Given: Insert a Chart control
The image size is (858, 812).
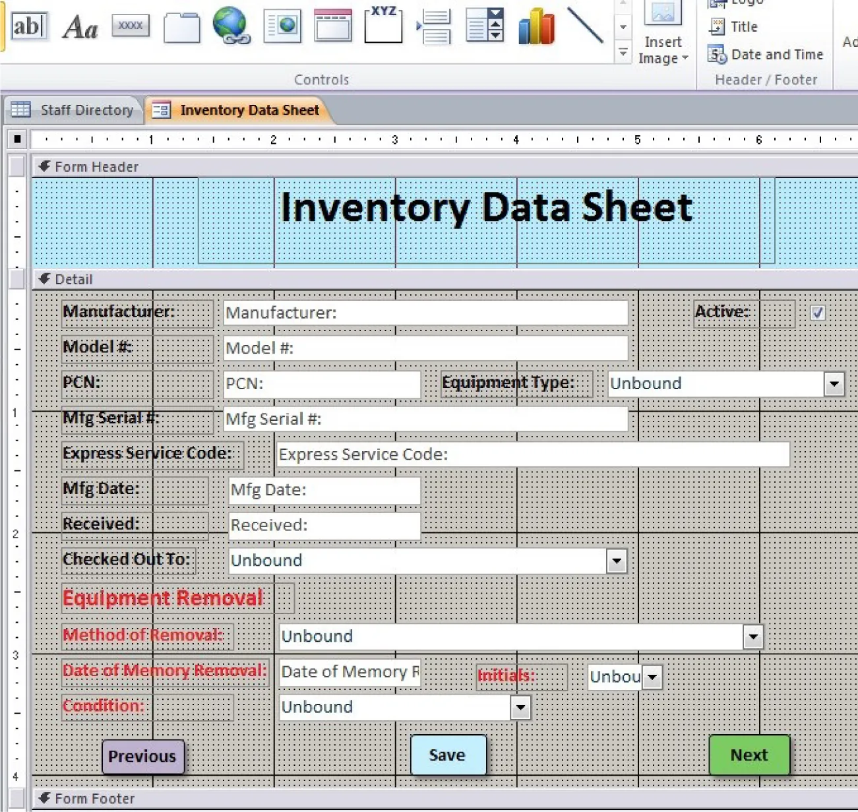Looking at the screenshot, I should pyautogui.click(x=536, y=26).
